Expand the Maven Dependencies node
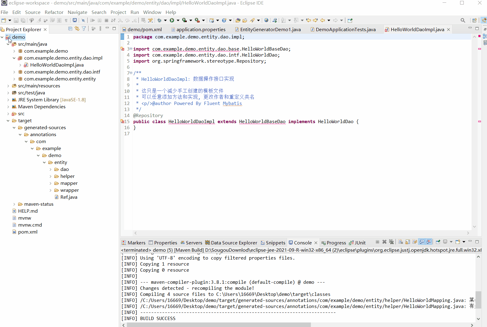The height and width of the screenshot is (327, 487). (8, 107)
